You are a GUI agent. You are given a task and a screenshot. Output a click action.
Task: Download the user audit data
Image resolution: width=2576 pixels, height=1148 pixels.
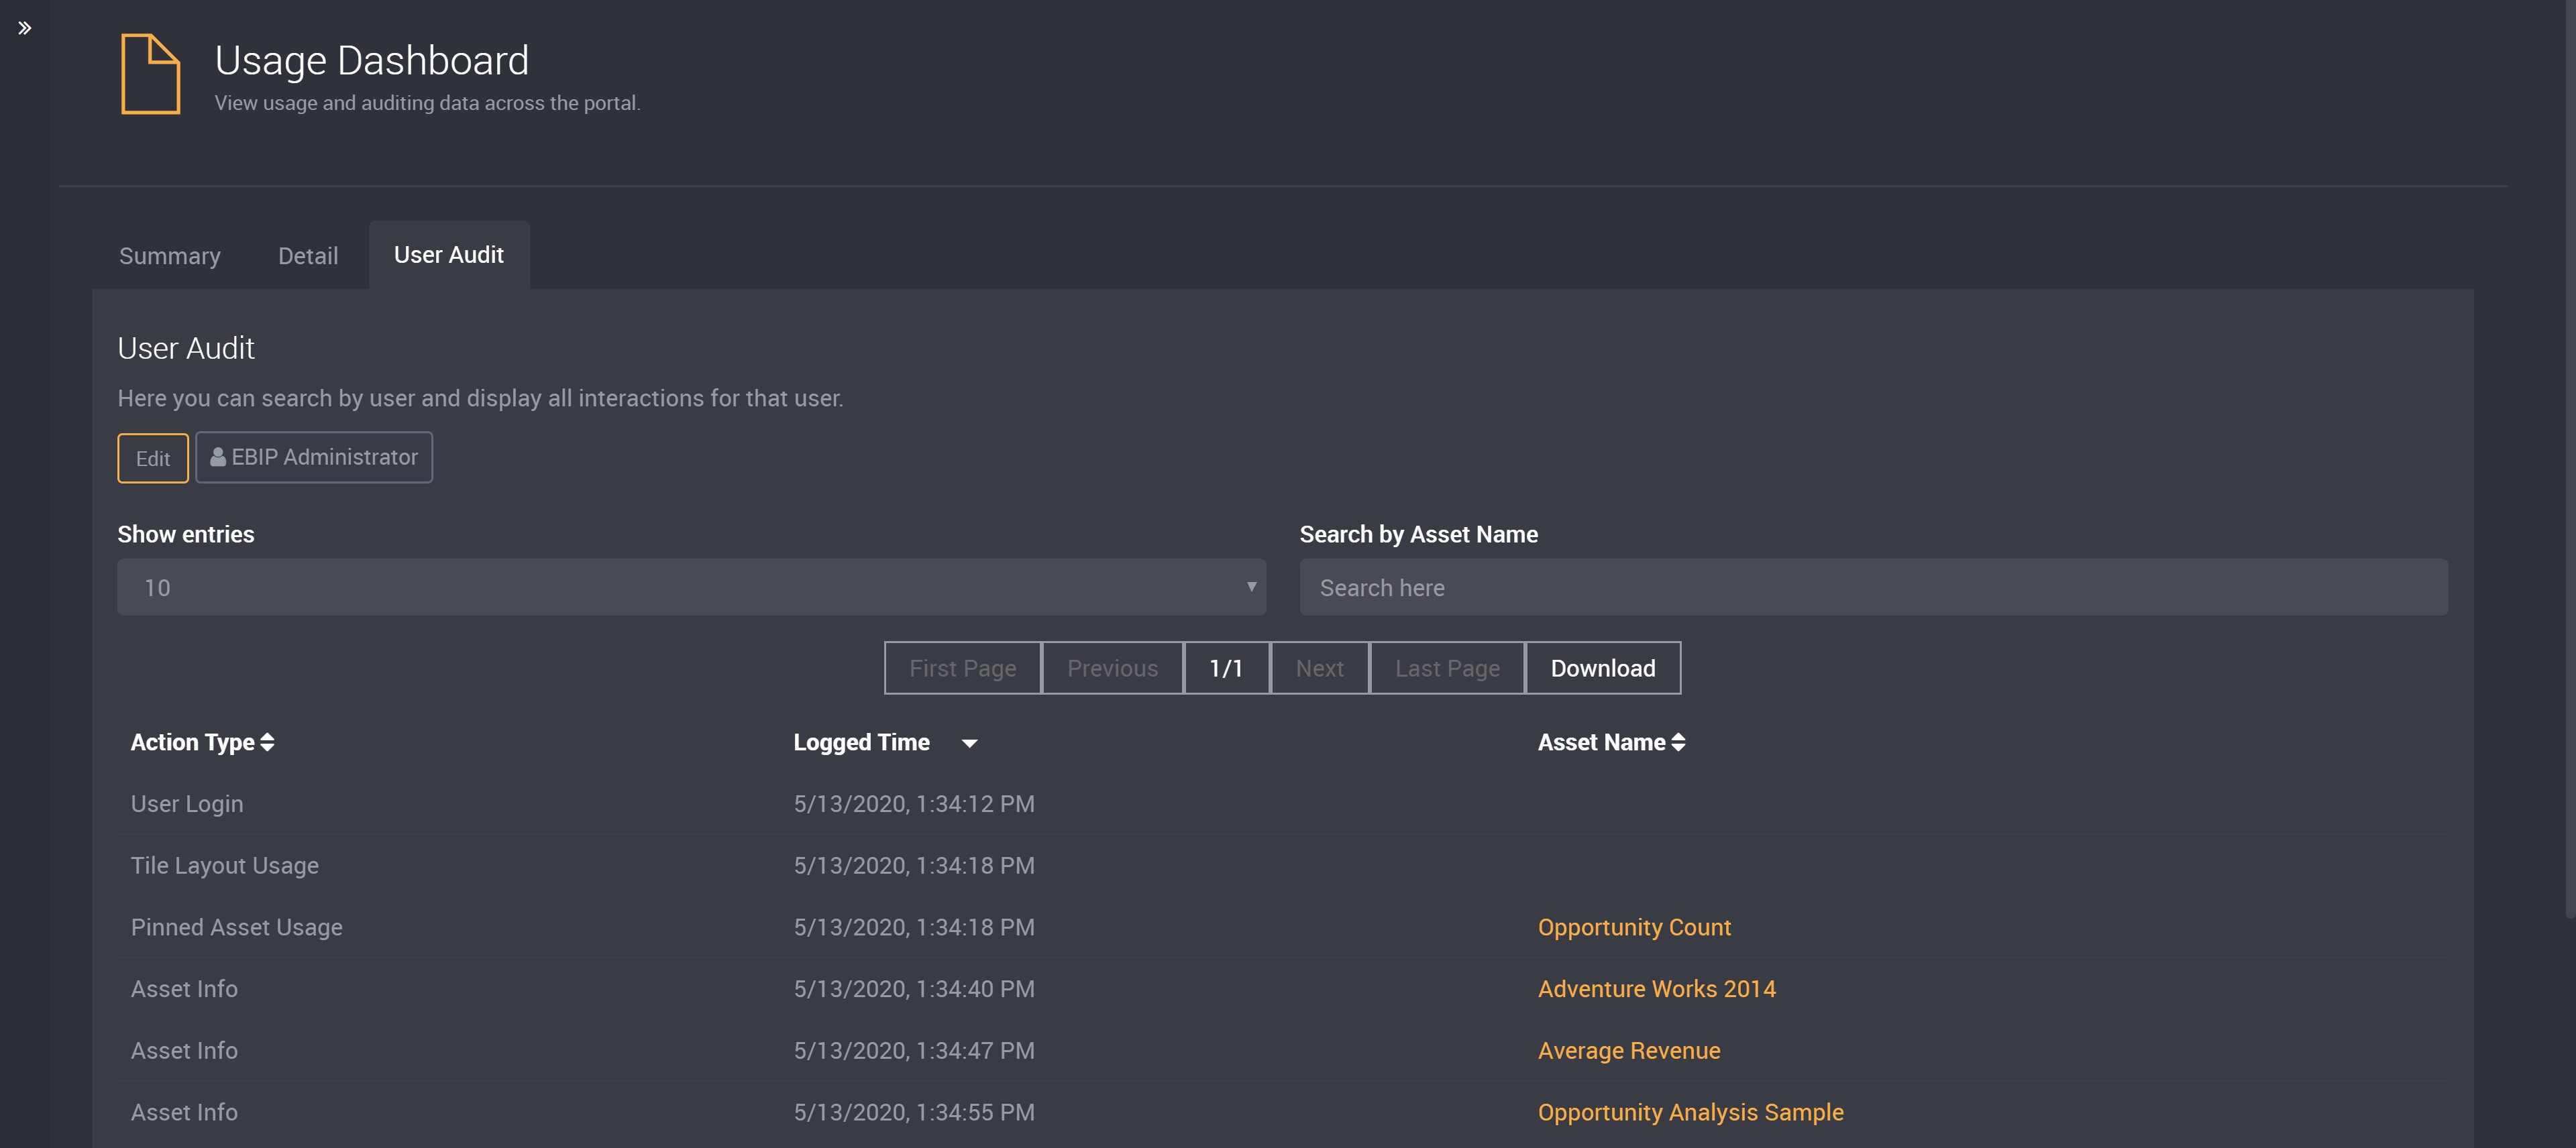[x=1603, y=668]
